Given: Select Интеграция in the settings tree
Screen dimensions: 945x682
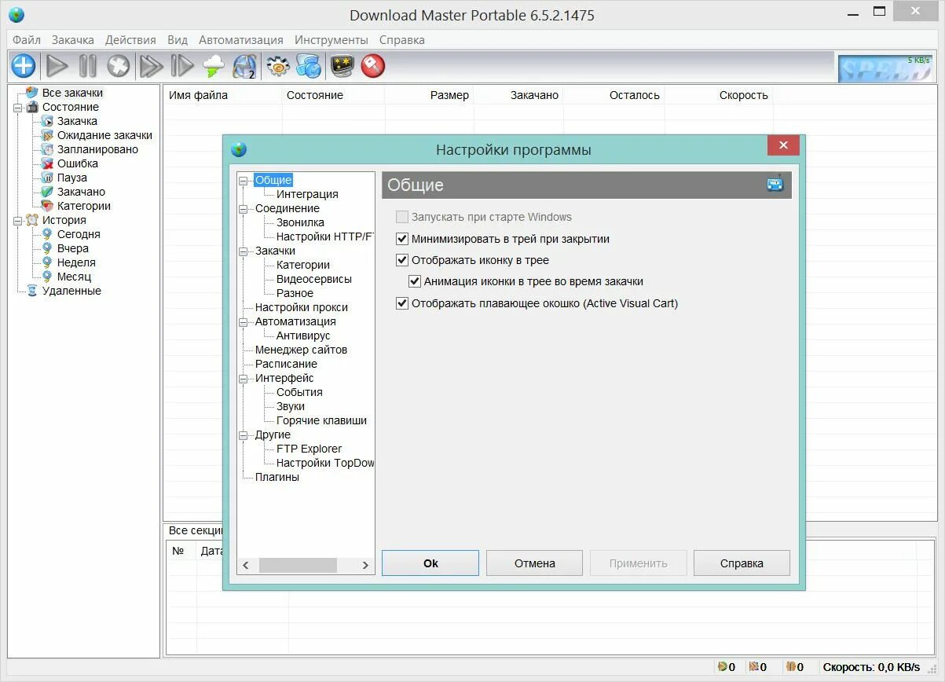Looking at the screenshot, I should coord(307,194).
